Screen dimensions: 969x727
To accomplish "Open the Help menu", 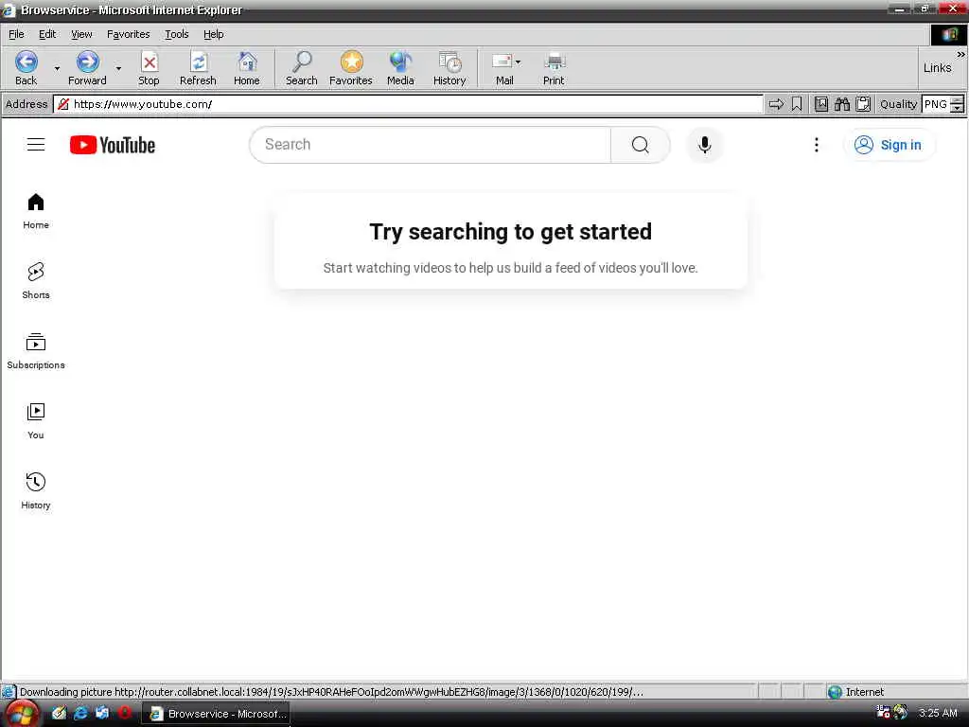I will click(x=214, y=34).
